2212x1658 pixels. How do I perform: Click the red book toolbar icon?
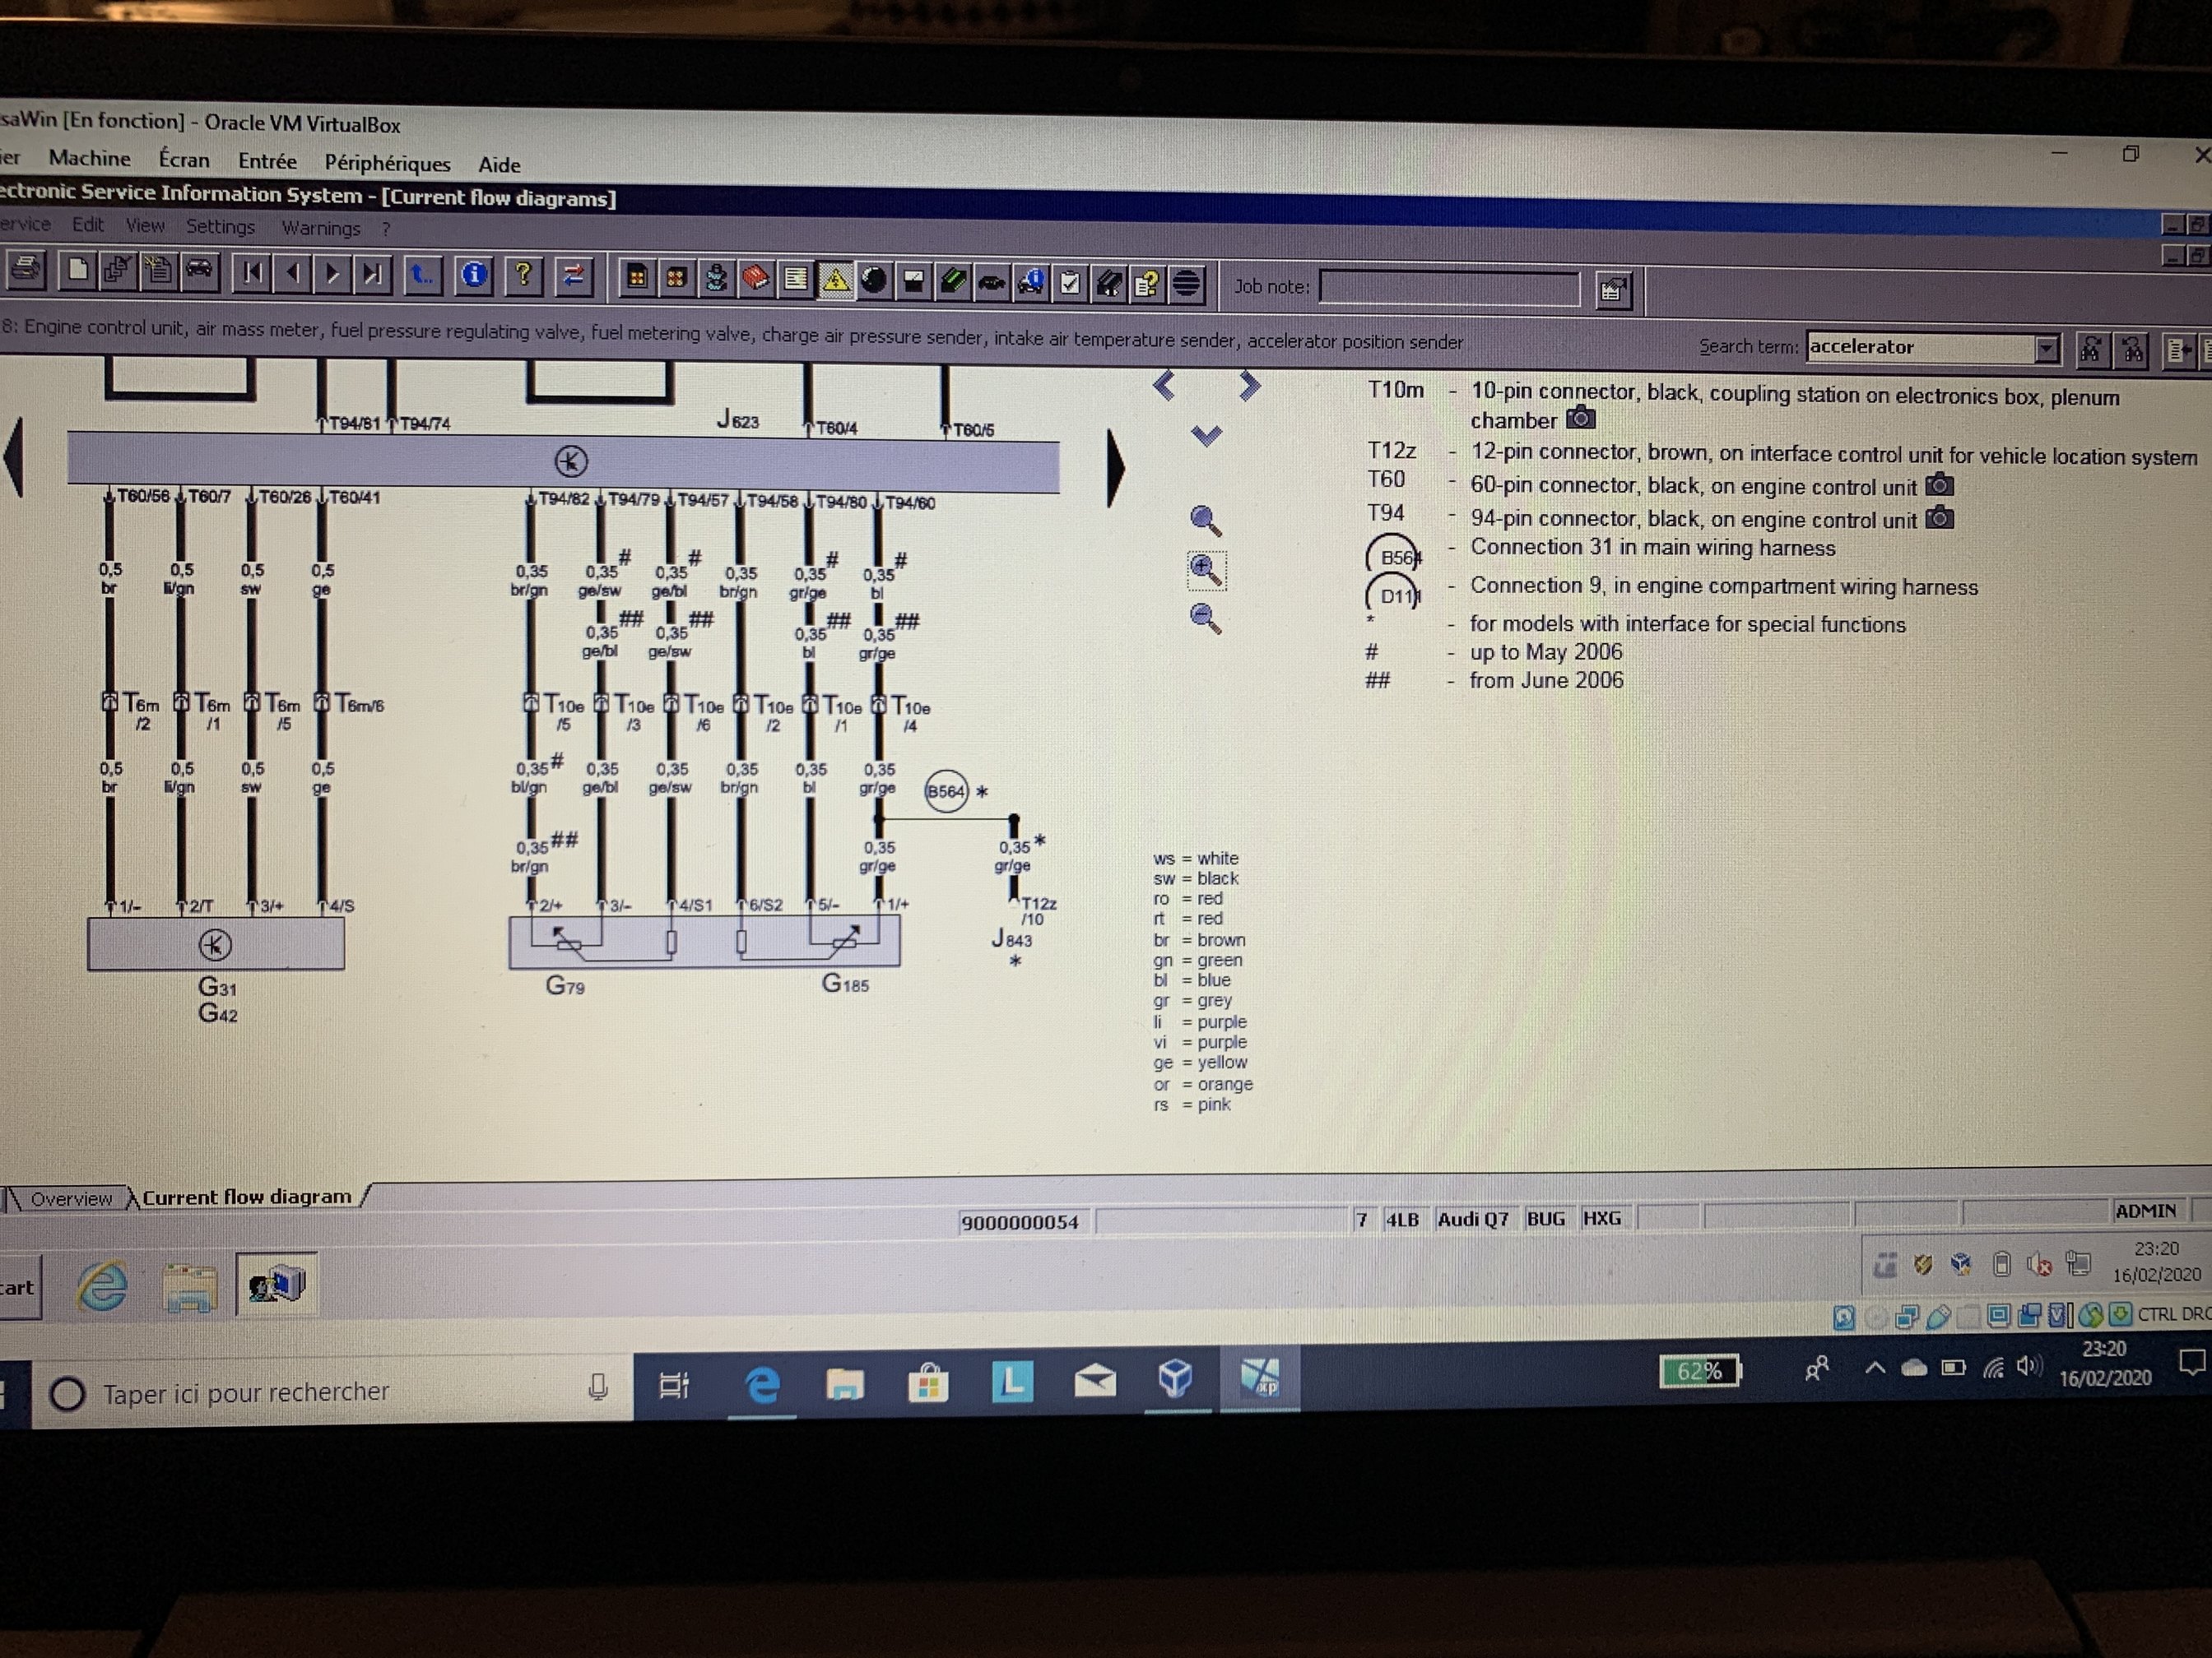tap(756, 279)
